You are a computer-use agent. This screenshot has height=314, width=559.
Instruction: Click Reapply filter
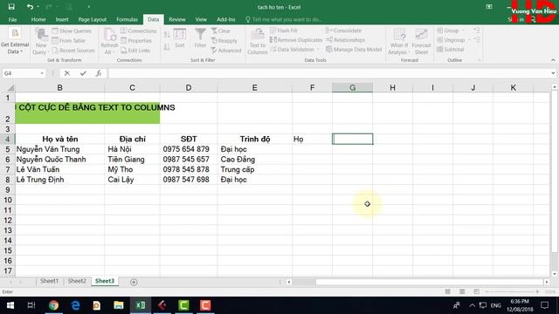tap(224, 41)
